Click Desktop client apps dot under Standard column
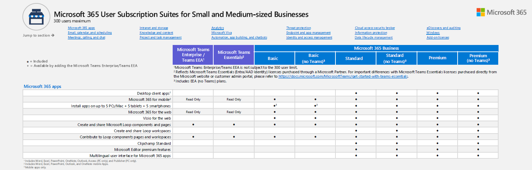The height and width of the screenshot is (170, 532). coord(356,93)
